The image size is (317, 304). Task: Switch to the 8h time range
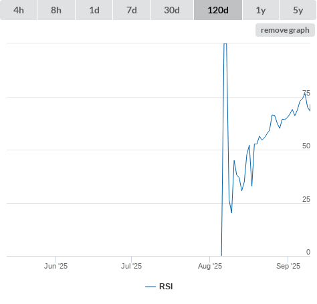point(56,10)
